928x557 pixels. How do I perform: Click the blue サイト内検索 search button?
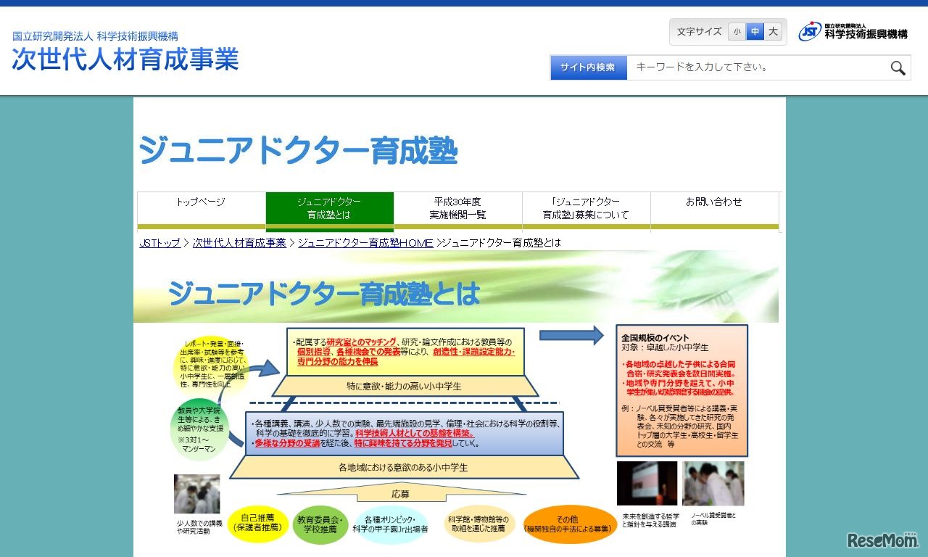(x=589, y=67)
